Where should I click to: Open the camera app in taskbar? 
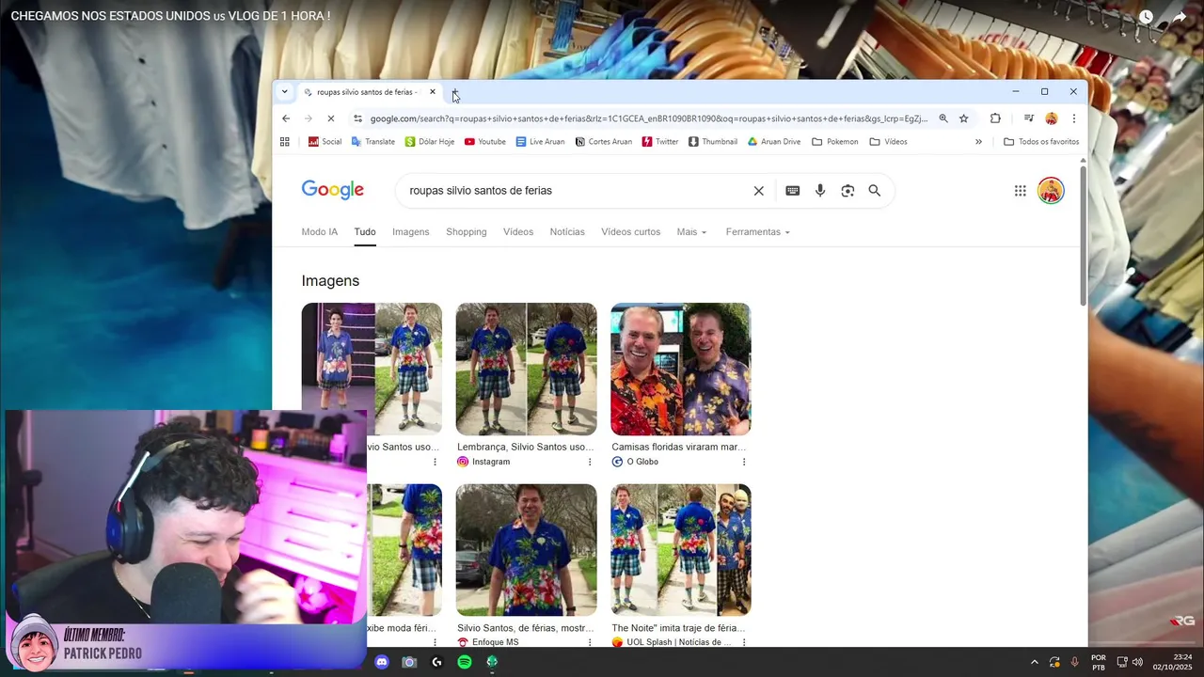coord(409,662)
